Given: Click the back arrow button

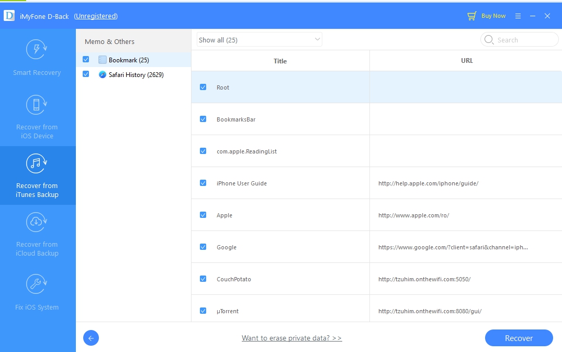Looking at the screenshot, I should point(91,338).
